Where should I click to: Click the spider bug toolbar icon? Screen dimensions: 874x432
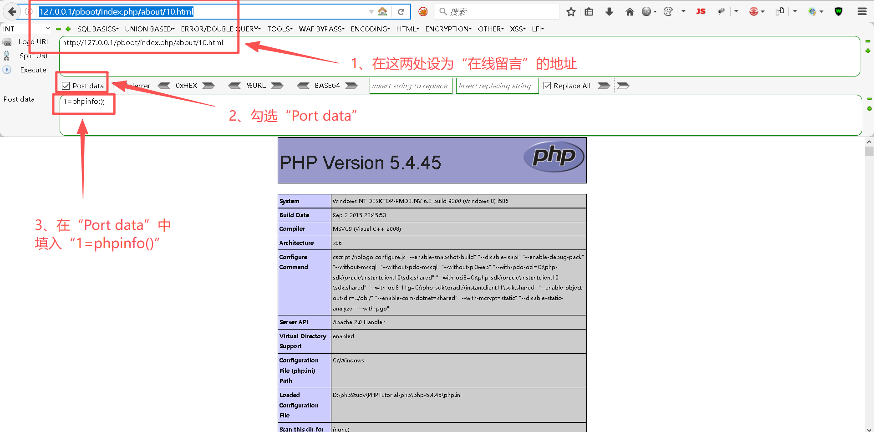[722, 11]
